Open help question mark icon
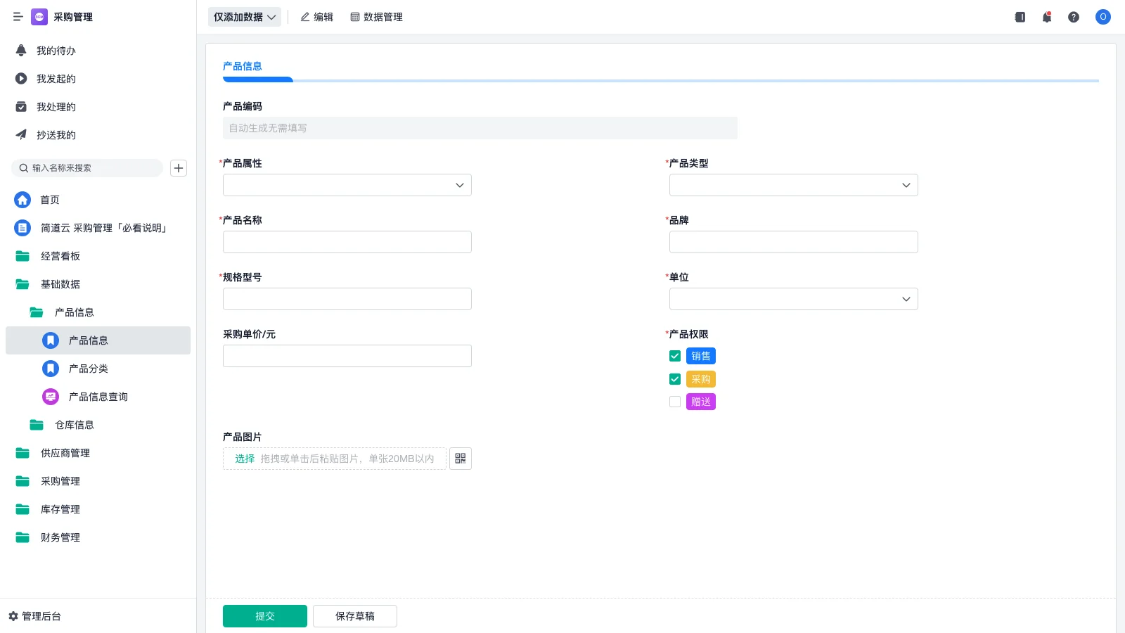This screenshot has height=633, width=1125. tap(1073, 17)
